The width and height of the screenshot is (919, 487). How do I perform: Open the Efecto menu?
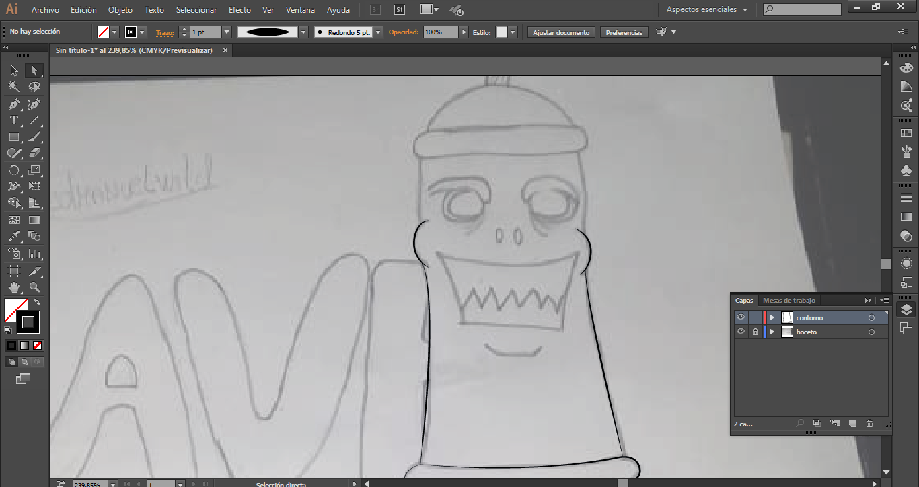(240, 10)
